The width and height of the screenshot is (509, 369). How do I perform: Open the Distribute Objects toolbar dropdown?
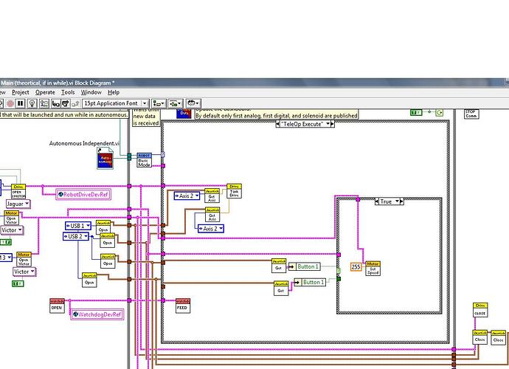tap(176, 103)
